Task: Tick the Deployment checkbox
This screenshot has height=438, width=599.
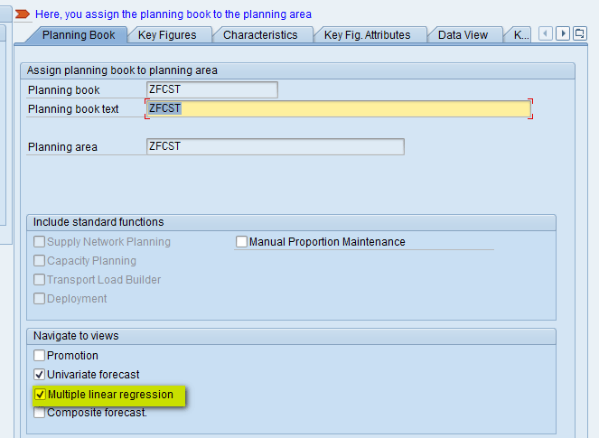Action: (39, 299)
